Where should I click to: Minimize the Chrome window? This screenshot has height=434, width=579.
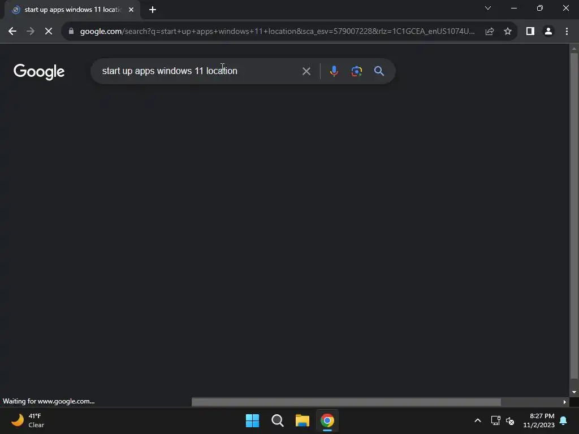coord(513,8)
